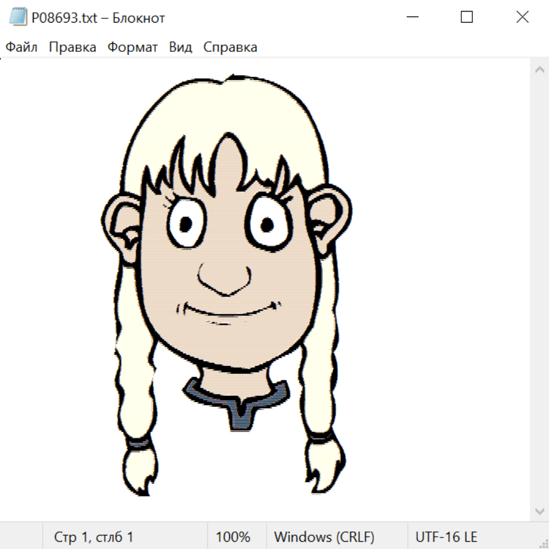Minimize the Блокнот window
Viewport: 549px width, 549px height.
point(412,17)
